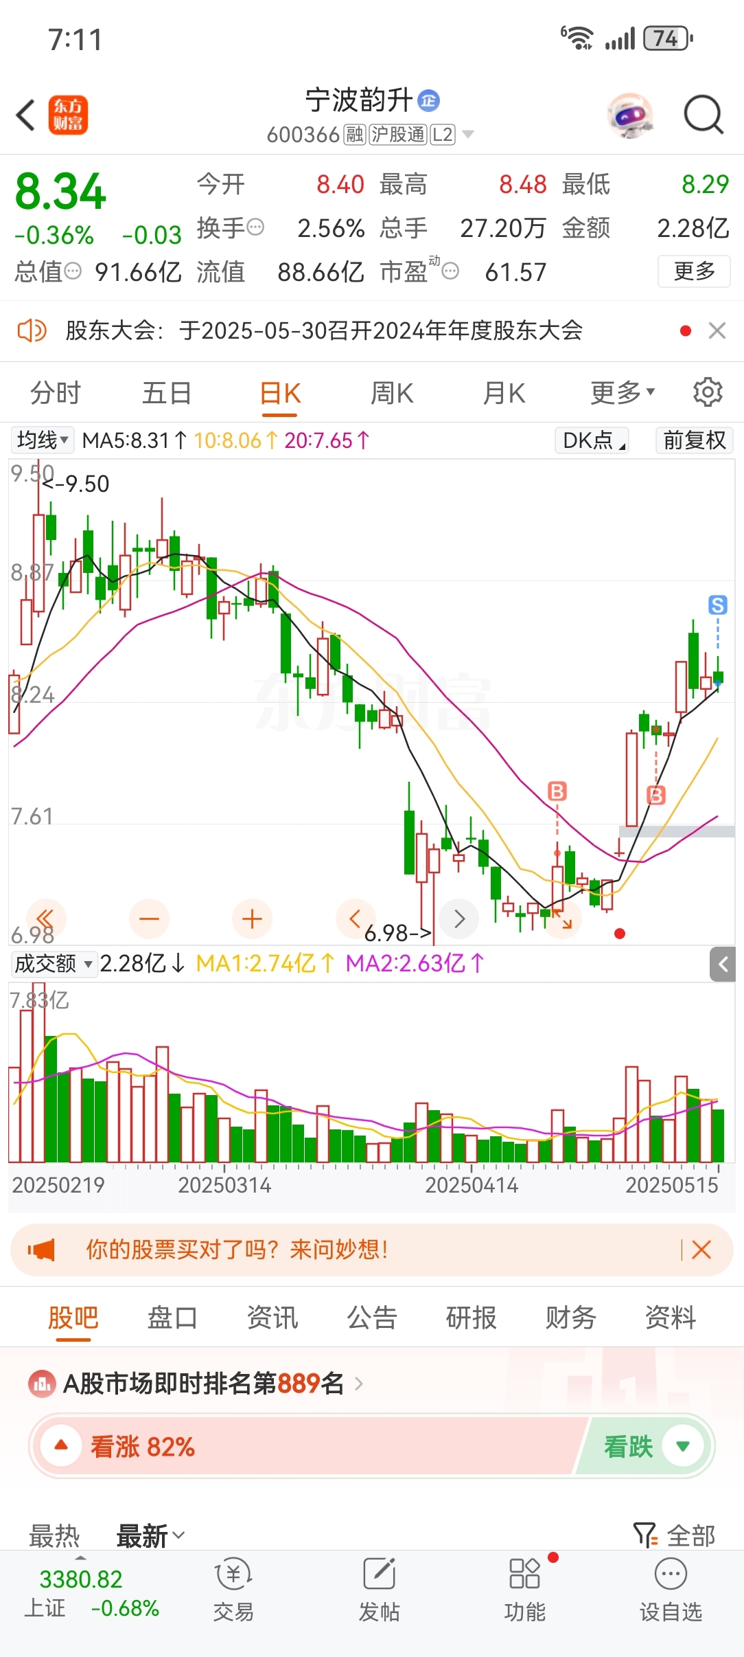The height and width of the screenshot is (1657, 744).
Task: Change the 前复权 adjustment setting
Action: (x=694, y=440)
